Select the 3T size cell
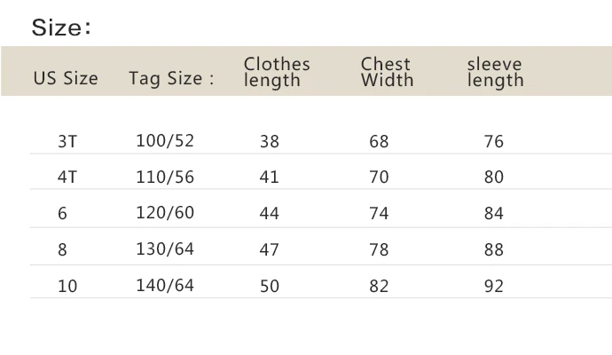 pyautogui.click(x=67, y=141)
